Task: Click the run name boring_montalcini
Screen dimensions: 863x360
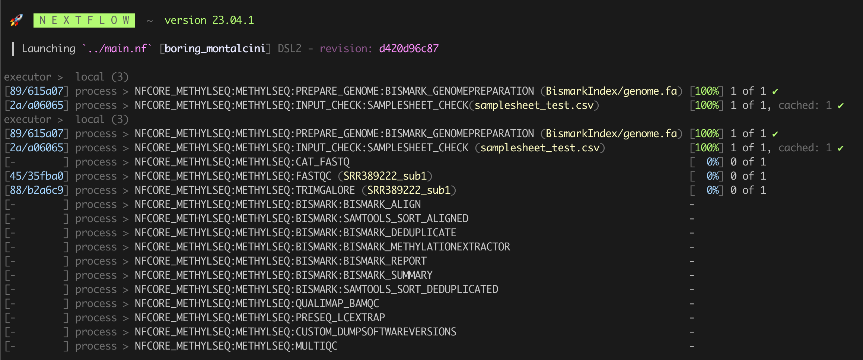Action: [214, 48]
